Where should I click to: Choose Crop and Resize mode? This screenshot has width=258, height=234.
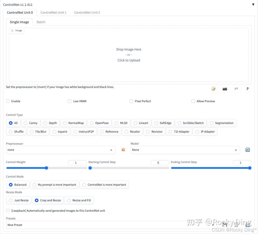(x=48, y=200)
